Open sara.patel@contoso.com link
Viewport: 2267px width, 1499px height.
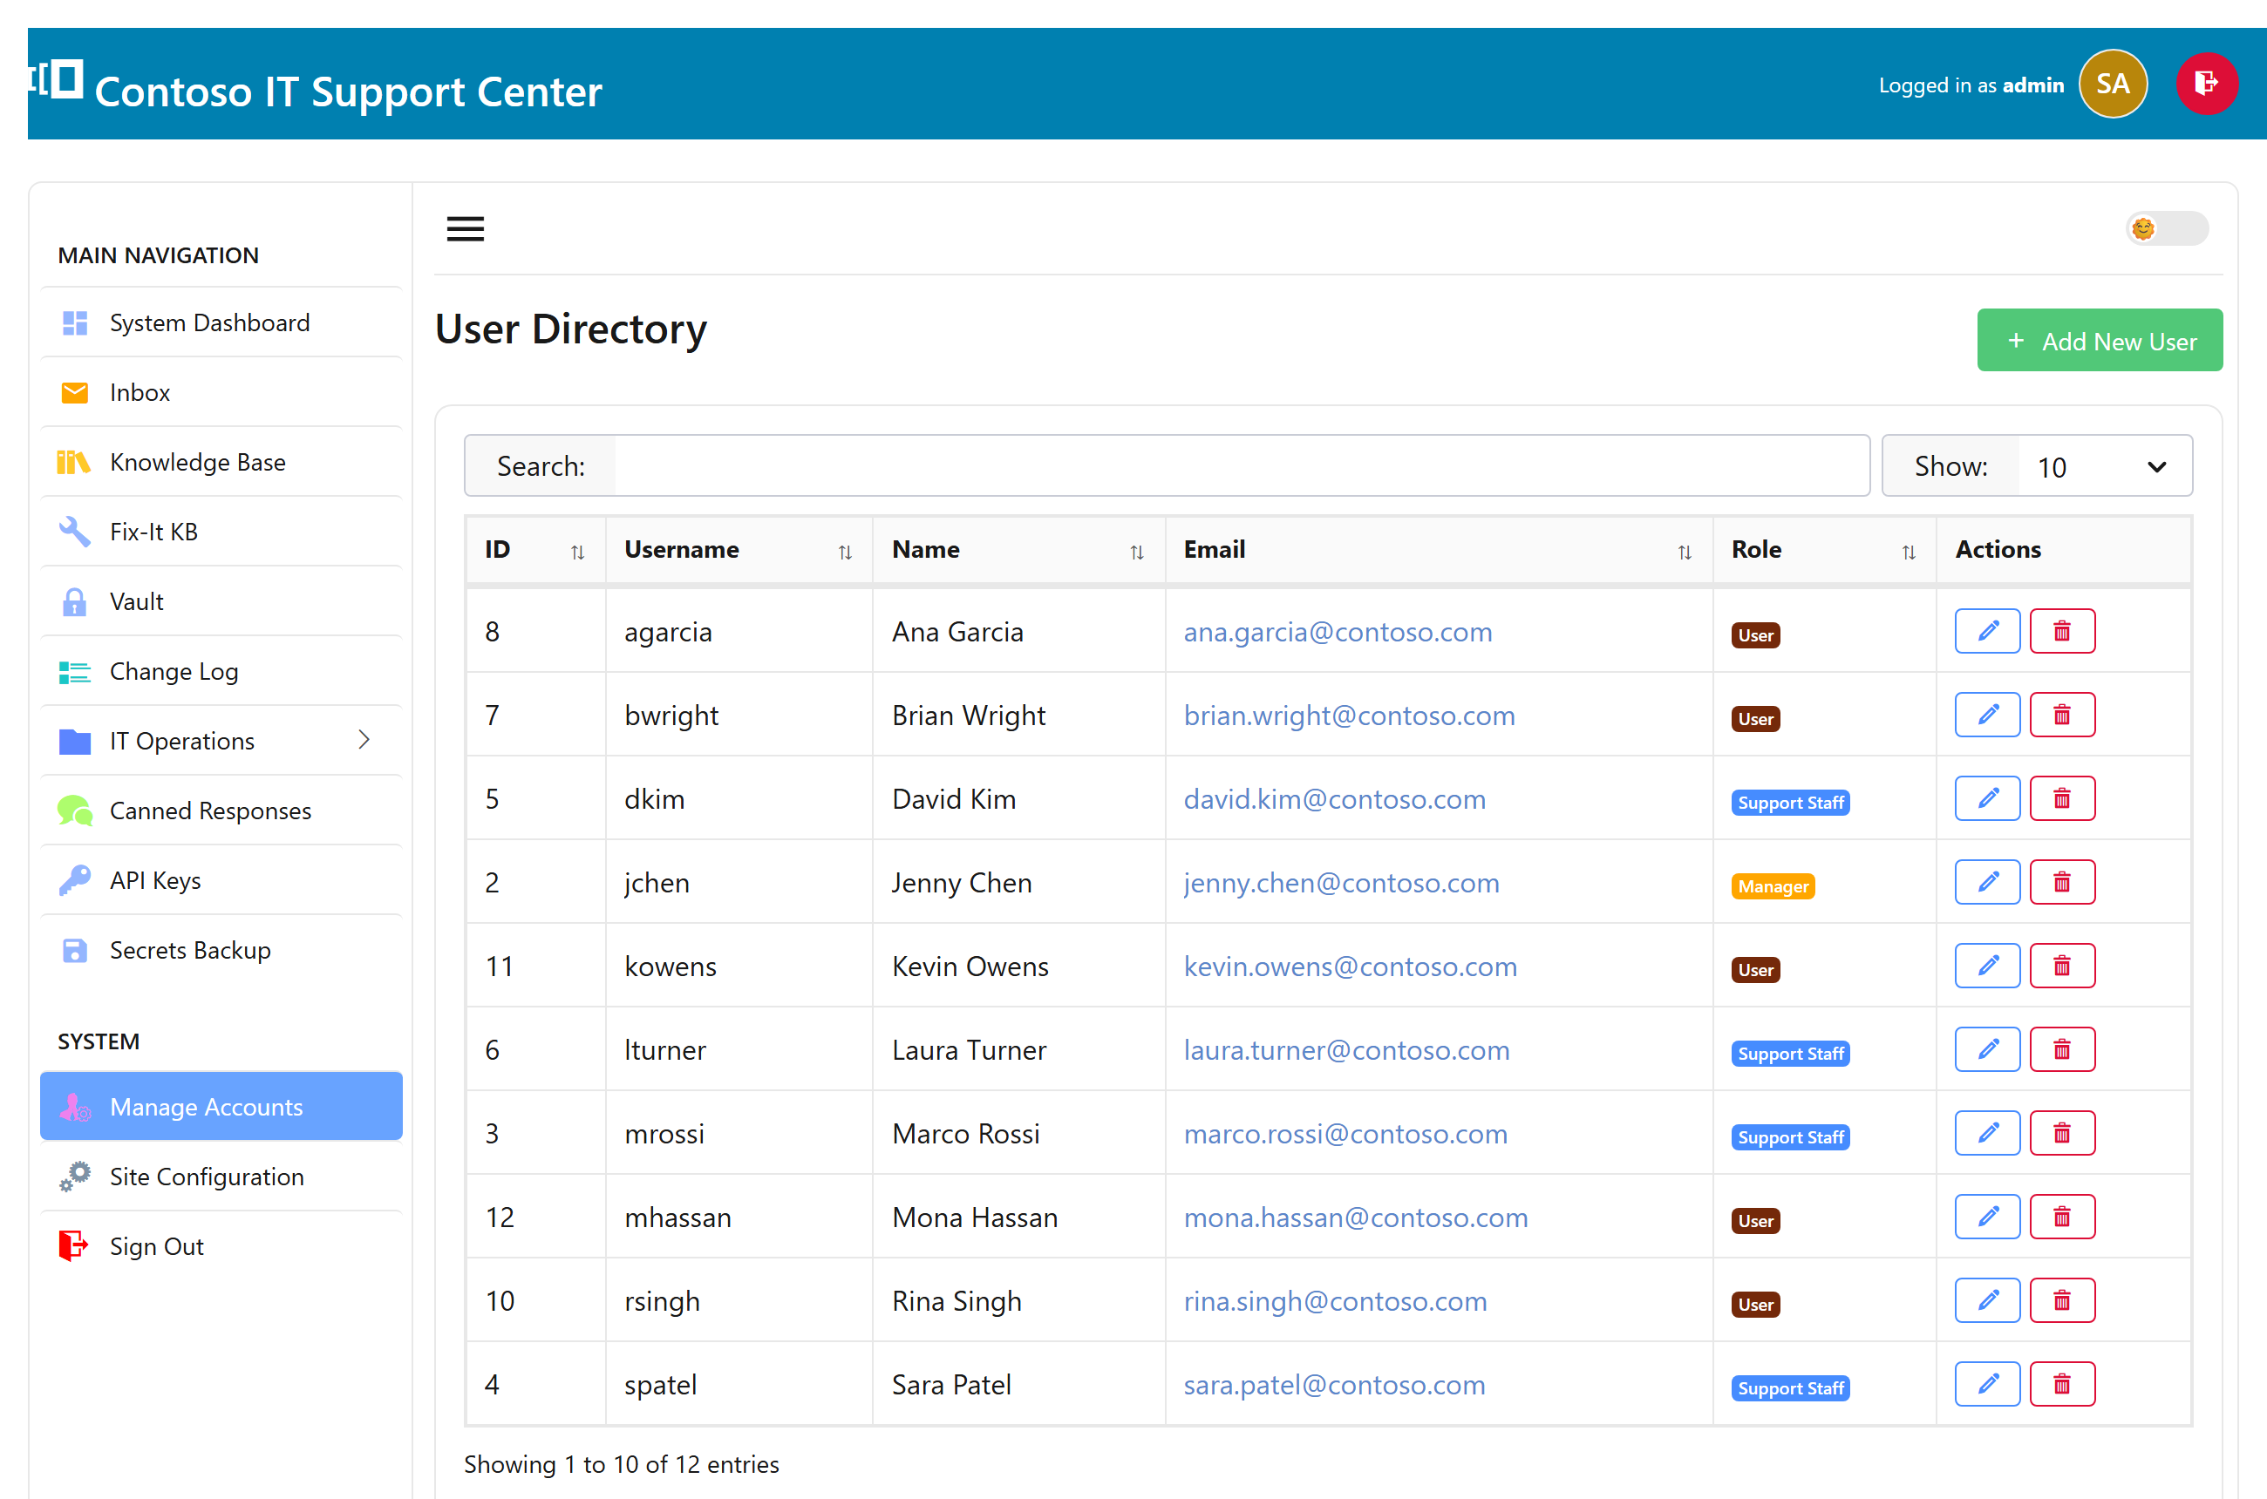(1334, 1385)
